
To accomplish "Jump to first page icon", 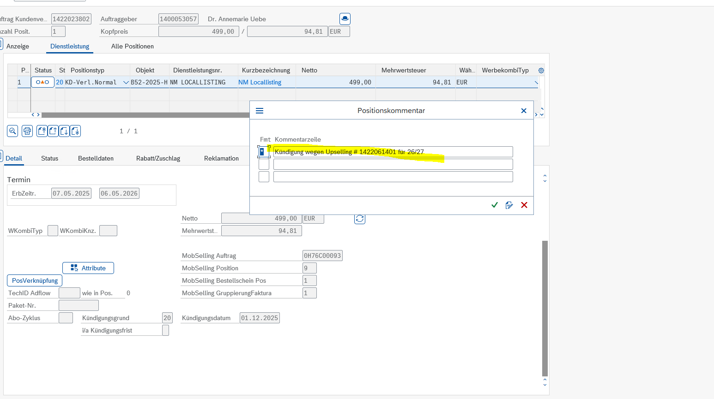I will [42, 131].
